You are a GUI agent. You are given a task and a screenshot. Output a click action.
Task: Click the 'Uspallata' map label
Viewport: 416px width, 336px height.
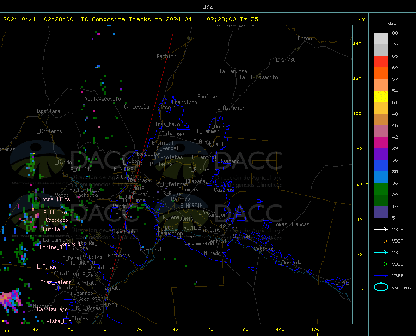click(48, 111)
